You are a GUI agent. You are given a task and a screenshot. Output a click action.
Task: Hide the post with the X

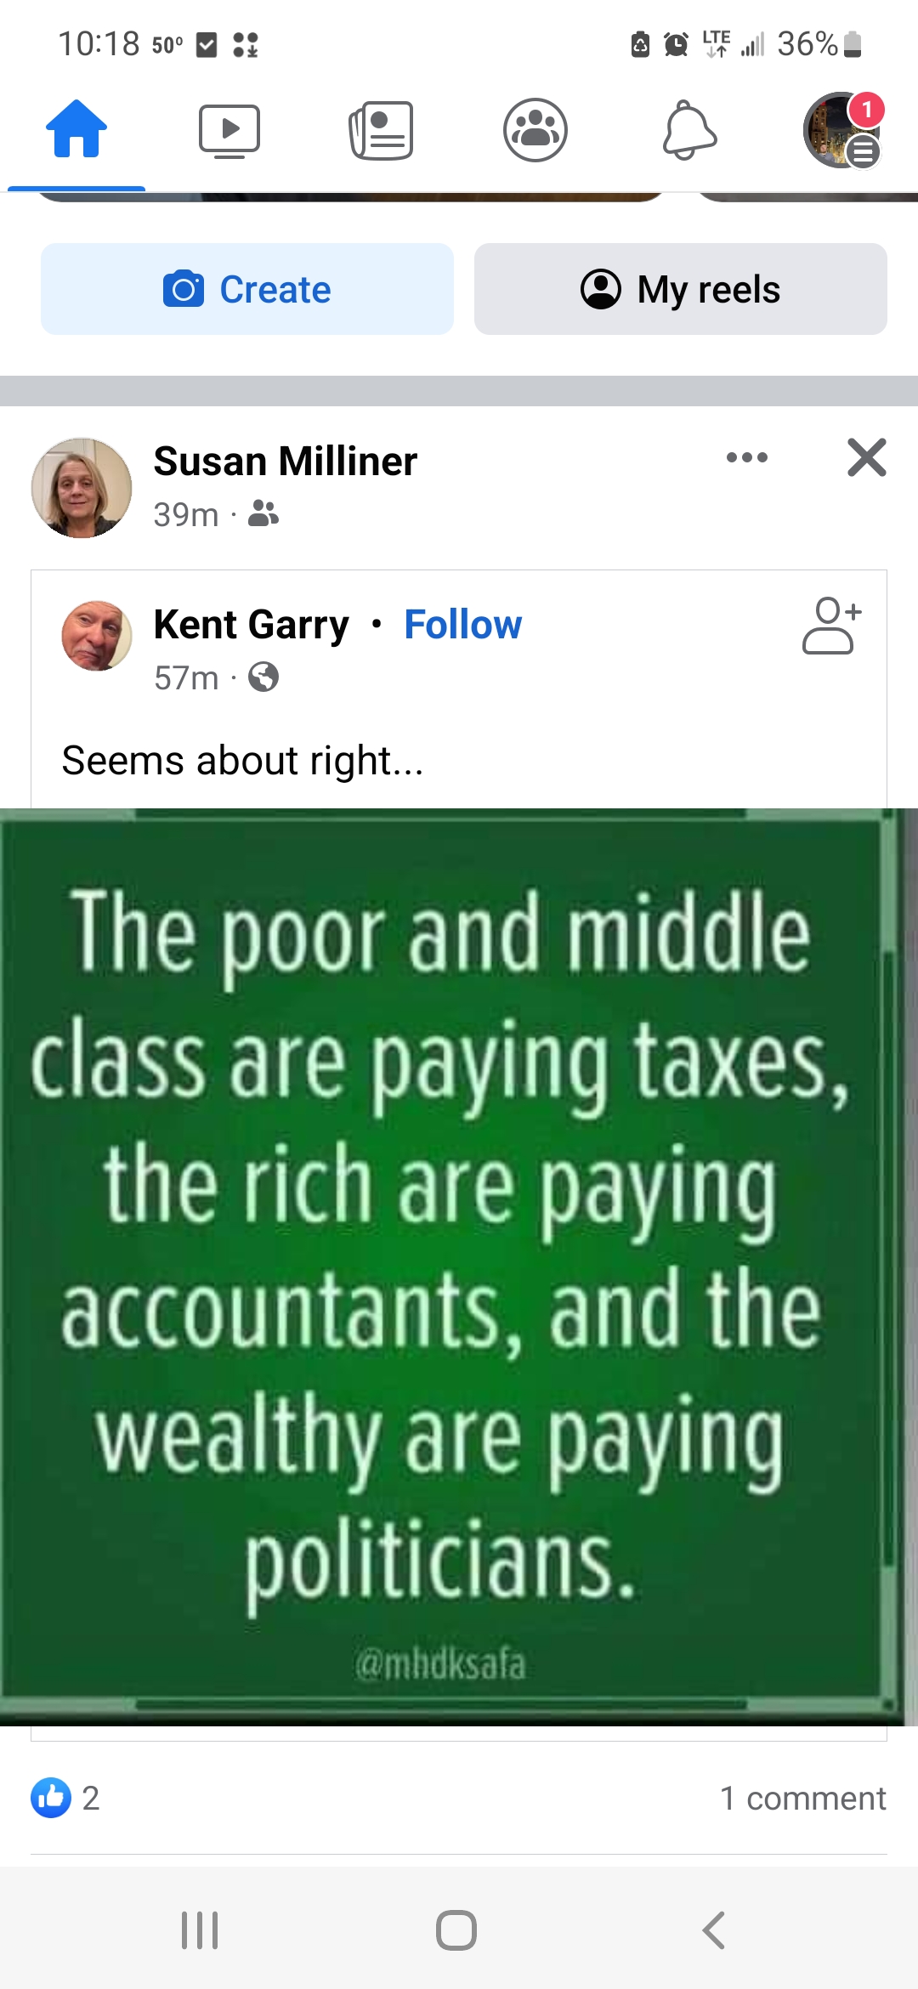867,457
